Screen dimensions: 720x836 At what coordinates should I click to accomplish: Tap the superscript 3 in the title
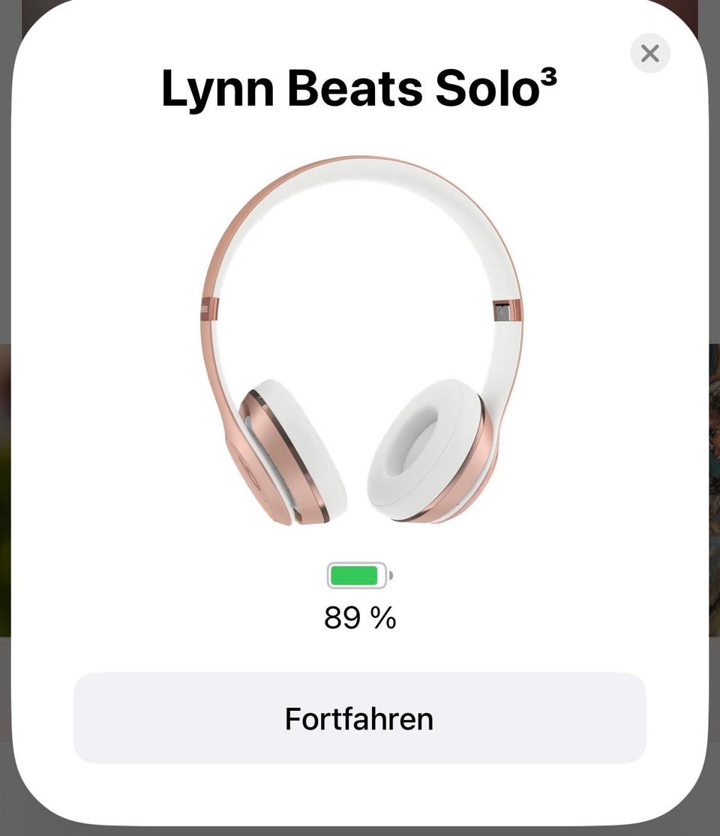(549, 79)
